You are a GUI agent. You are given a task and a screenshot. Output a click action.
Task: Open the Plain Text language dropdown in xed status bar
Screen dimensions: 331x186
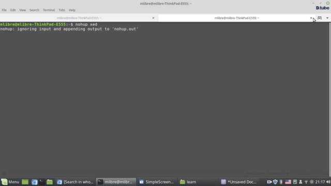coord(255,174)
